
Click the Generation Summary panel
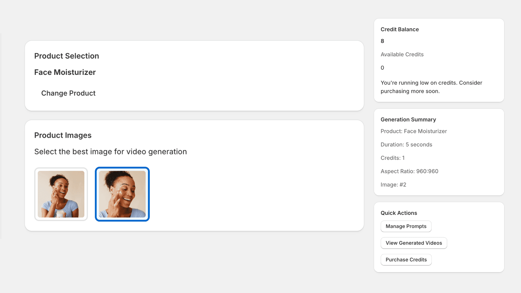point(439,152)
